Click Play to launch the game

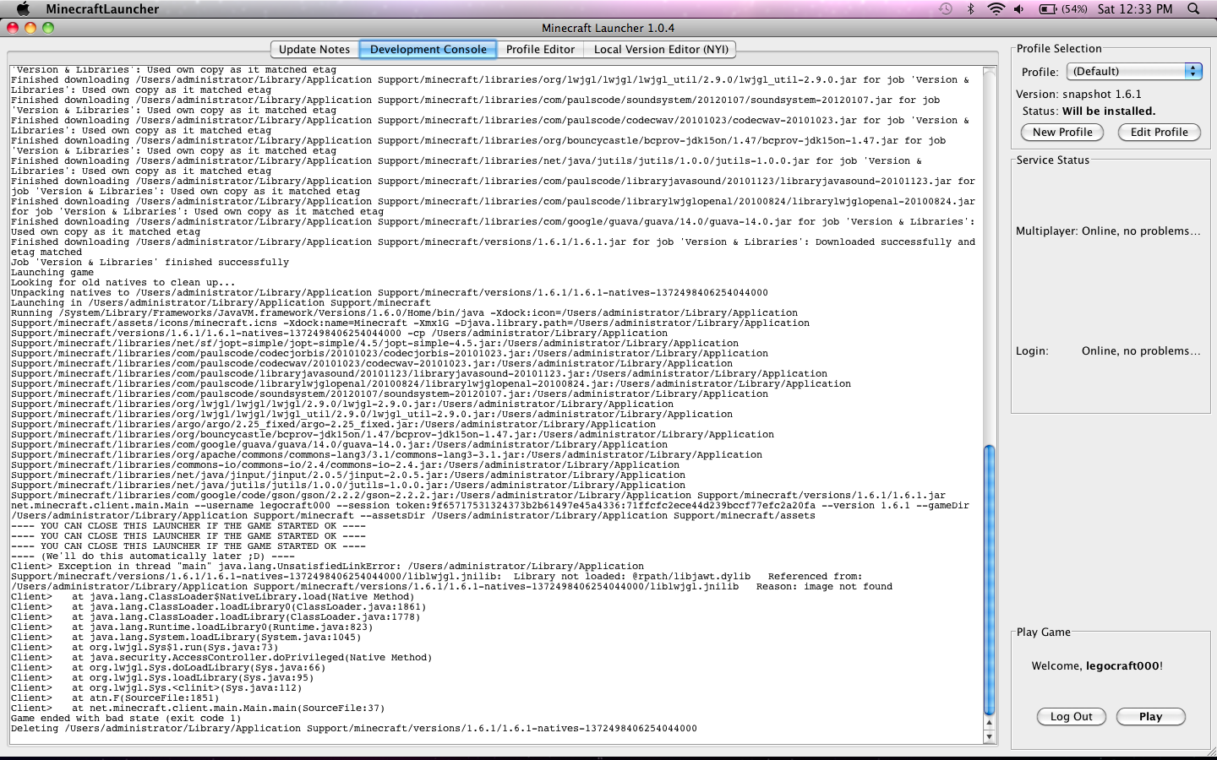1151,716
